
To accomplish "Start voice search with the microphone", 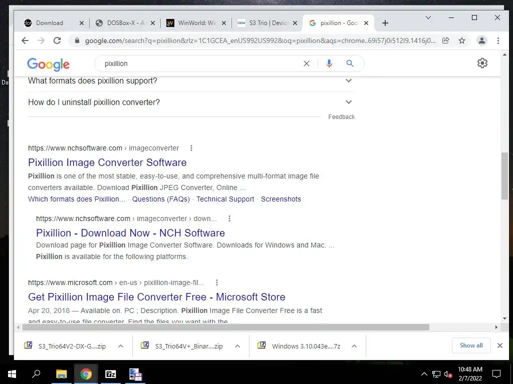I will tap(329, 63).
